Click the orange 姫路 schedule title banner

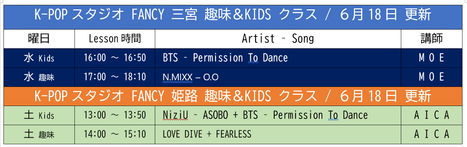(x=233, y=96)
